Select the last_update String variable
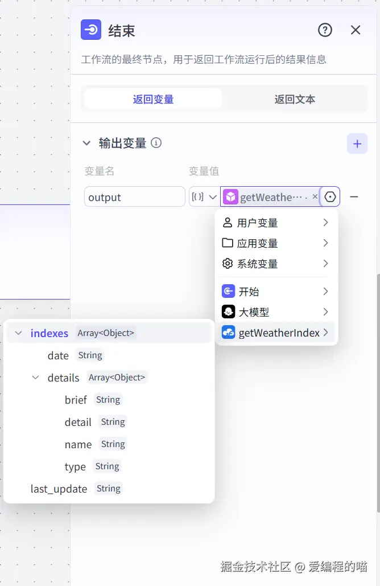This screenshot has height=586, width=380. 109,489
